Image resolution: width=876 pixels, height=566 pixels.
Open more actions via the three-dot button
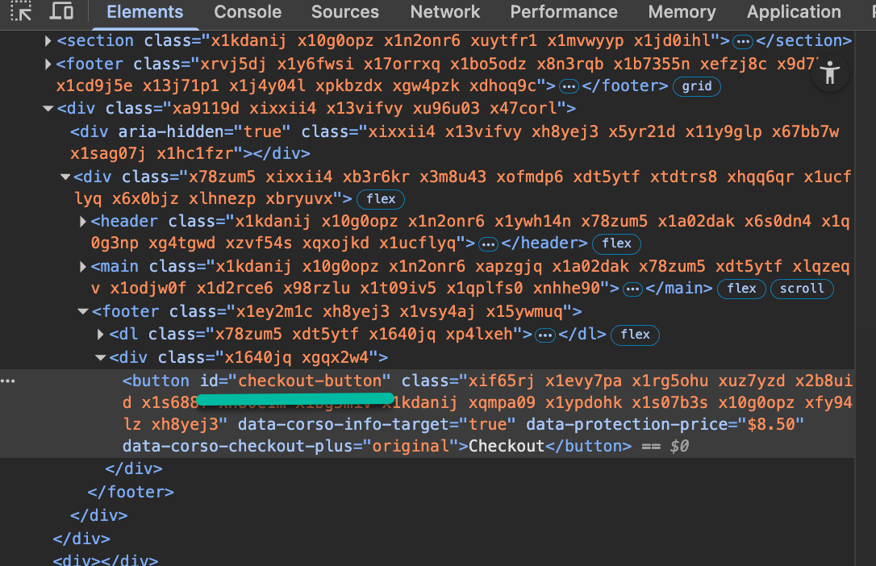click(8, 380)
